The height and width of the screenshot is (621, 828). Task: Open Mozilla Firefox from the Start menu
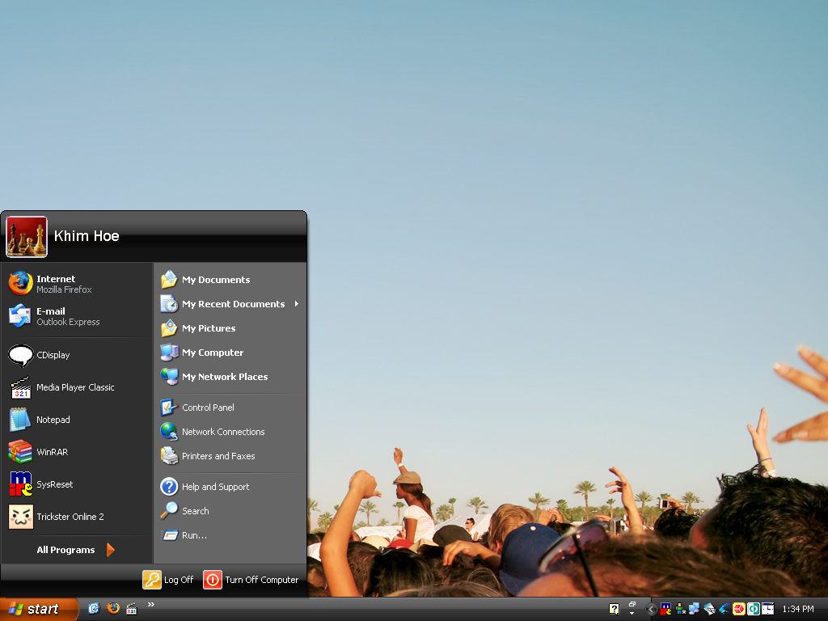point(77,284)
